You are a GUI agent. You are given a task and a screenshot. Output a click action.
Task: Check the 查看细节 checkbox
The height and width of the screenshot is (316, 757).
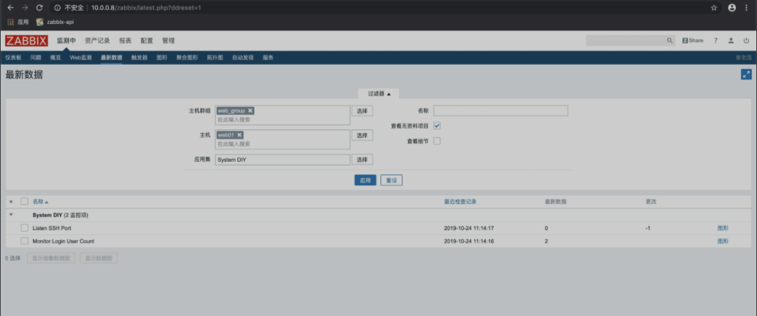point(437,141)
